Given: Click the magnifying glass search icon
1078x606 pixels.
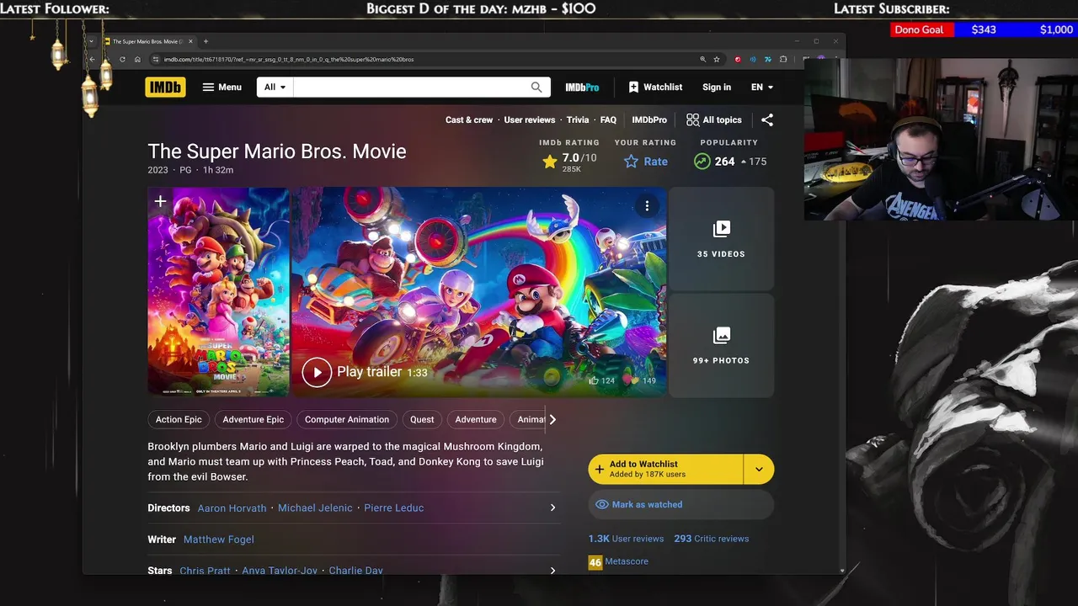Looking at the screenshot, I should (x=536, y=87).
